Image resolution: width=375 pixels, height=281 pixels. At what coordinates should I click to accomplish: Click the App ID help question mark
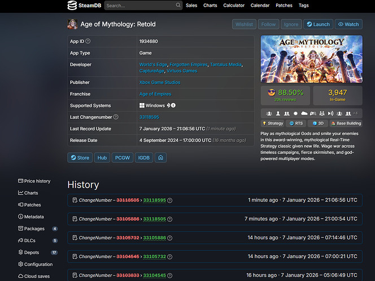click(x=88, y=41)
